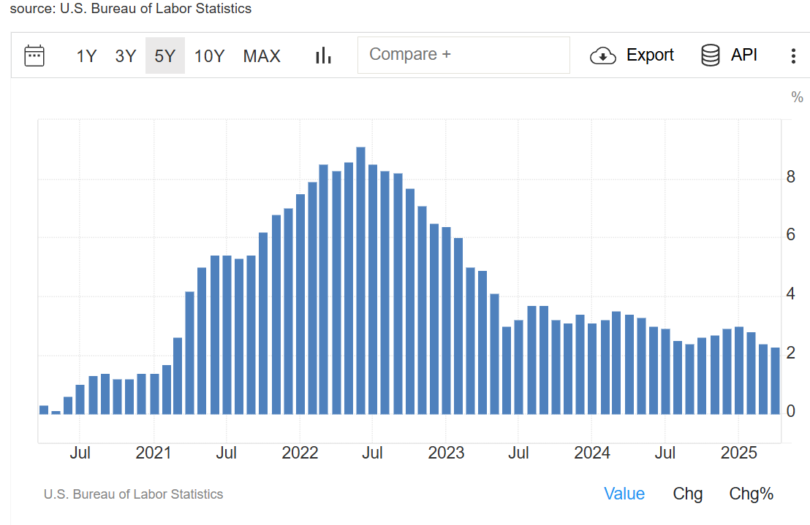Click the API database icon
Image resolution: width=810 pixels, height=525 pixels.
point(711,55)
